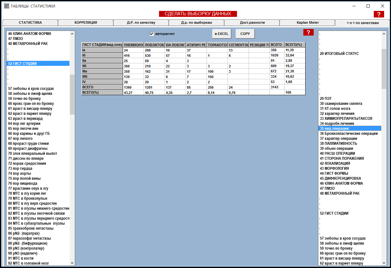Choose '20 ИТОГОВЫЙ СТАТУС' in right list
Viewport: 391px width, 268px height.
coord(339,54)
